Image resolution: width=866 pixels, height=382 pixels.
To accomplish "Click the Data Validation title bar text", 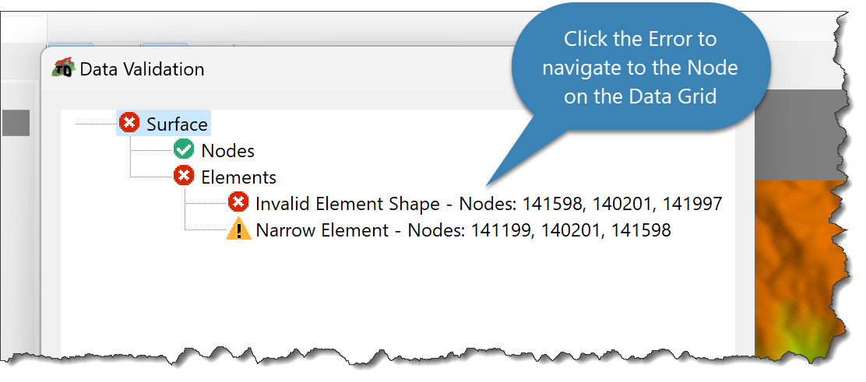I will click(142, 69).
